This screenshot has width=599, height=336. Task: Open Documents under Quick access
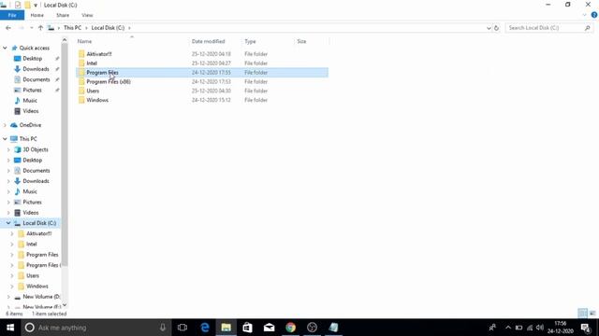coord(37,79)
